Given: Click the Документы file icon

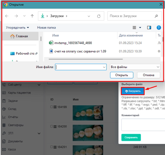Looking at the screenshot, I should (4, 141).
